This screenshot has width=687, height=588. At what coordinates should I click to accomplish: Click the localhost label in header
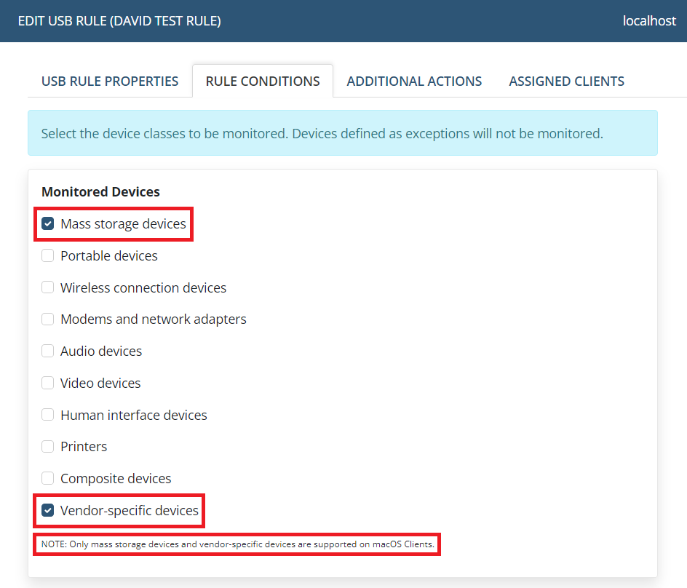click(649, 20)
